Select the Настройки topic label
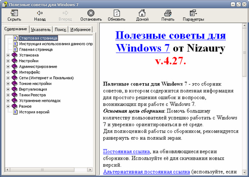 29,61
